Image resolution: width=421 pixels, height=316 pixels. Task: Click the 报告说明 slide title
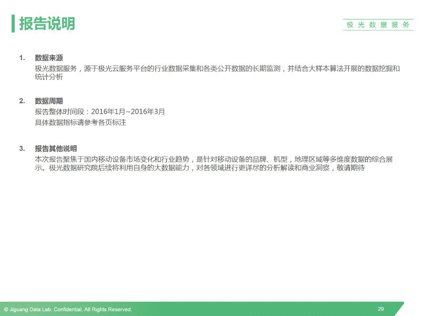(47, 24)
